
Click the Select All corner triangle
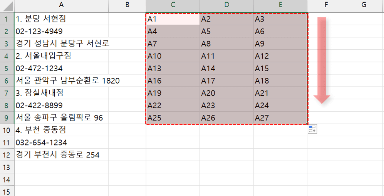pyautogui.click(x=7, y=6)
